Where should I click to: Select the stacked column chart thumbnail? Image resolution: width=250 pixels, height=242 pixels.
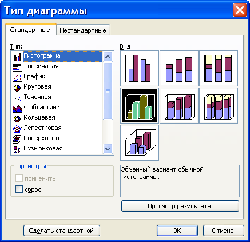179,68
